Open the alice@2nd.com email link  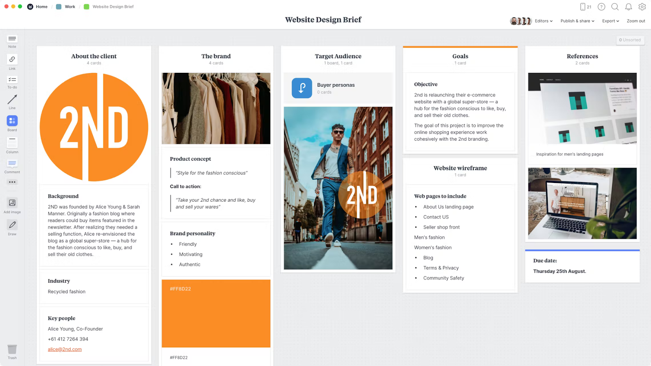click(65, 349)
